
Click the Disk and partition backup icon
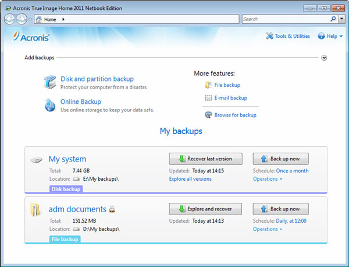pos(50,82)
